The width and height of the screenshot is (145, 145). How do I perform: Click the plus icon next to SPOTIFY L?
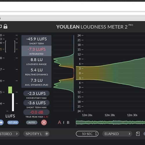click(x=47, y=134)
